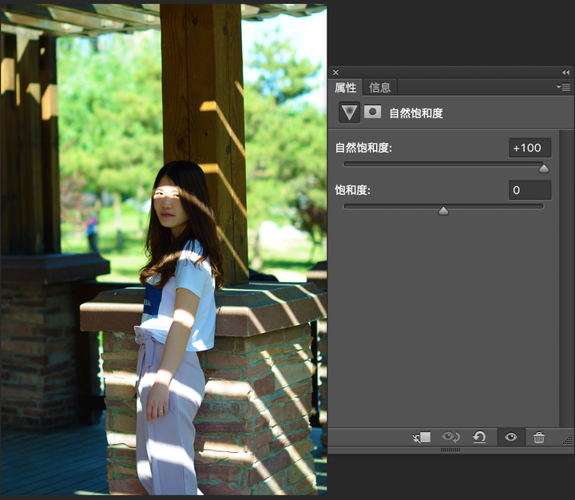Click the 自然饱和度 value field showing +100
Viewport: 575px width, 500px height.
click(530, 148)
